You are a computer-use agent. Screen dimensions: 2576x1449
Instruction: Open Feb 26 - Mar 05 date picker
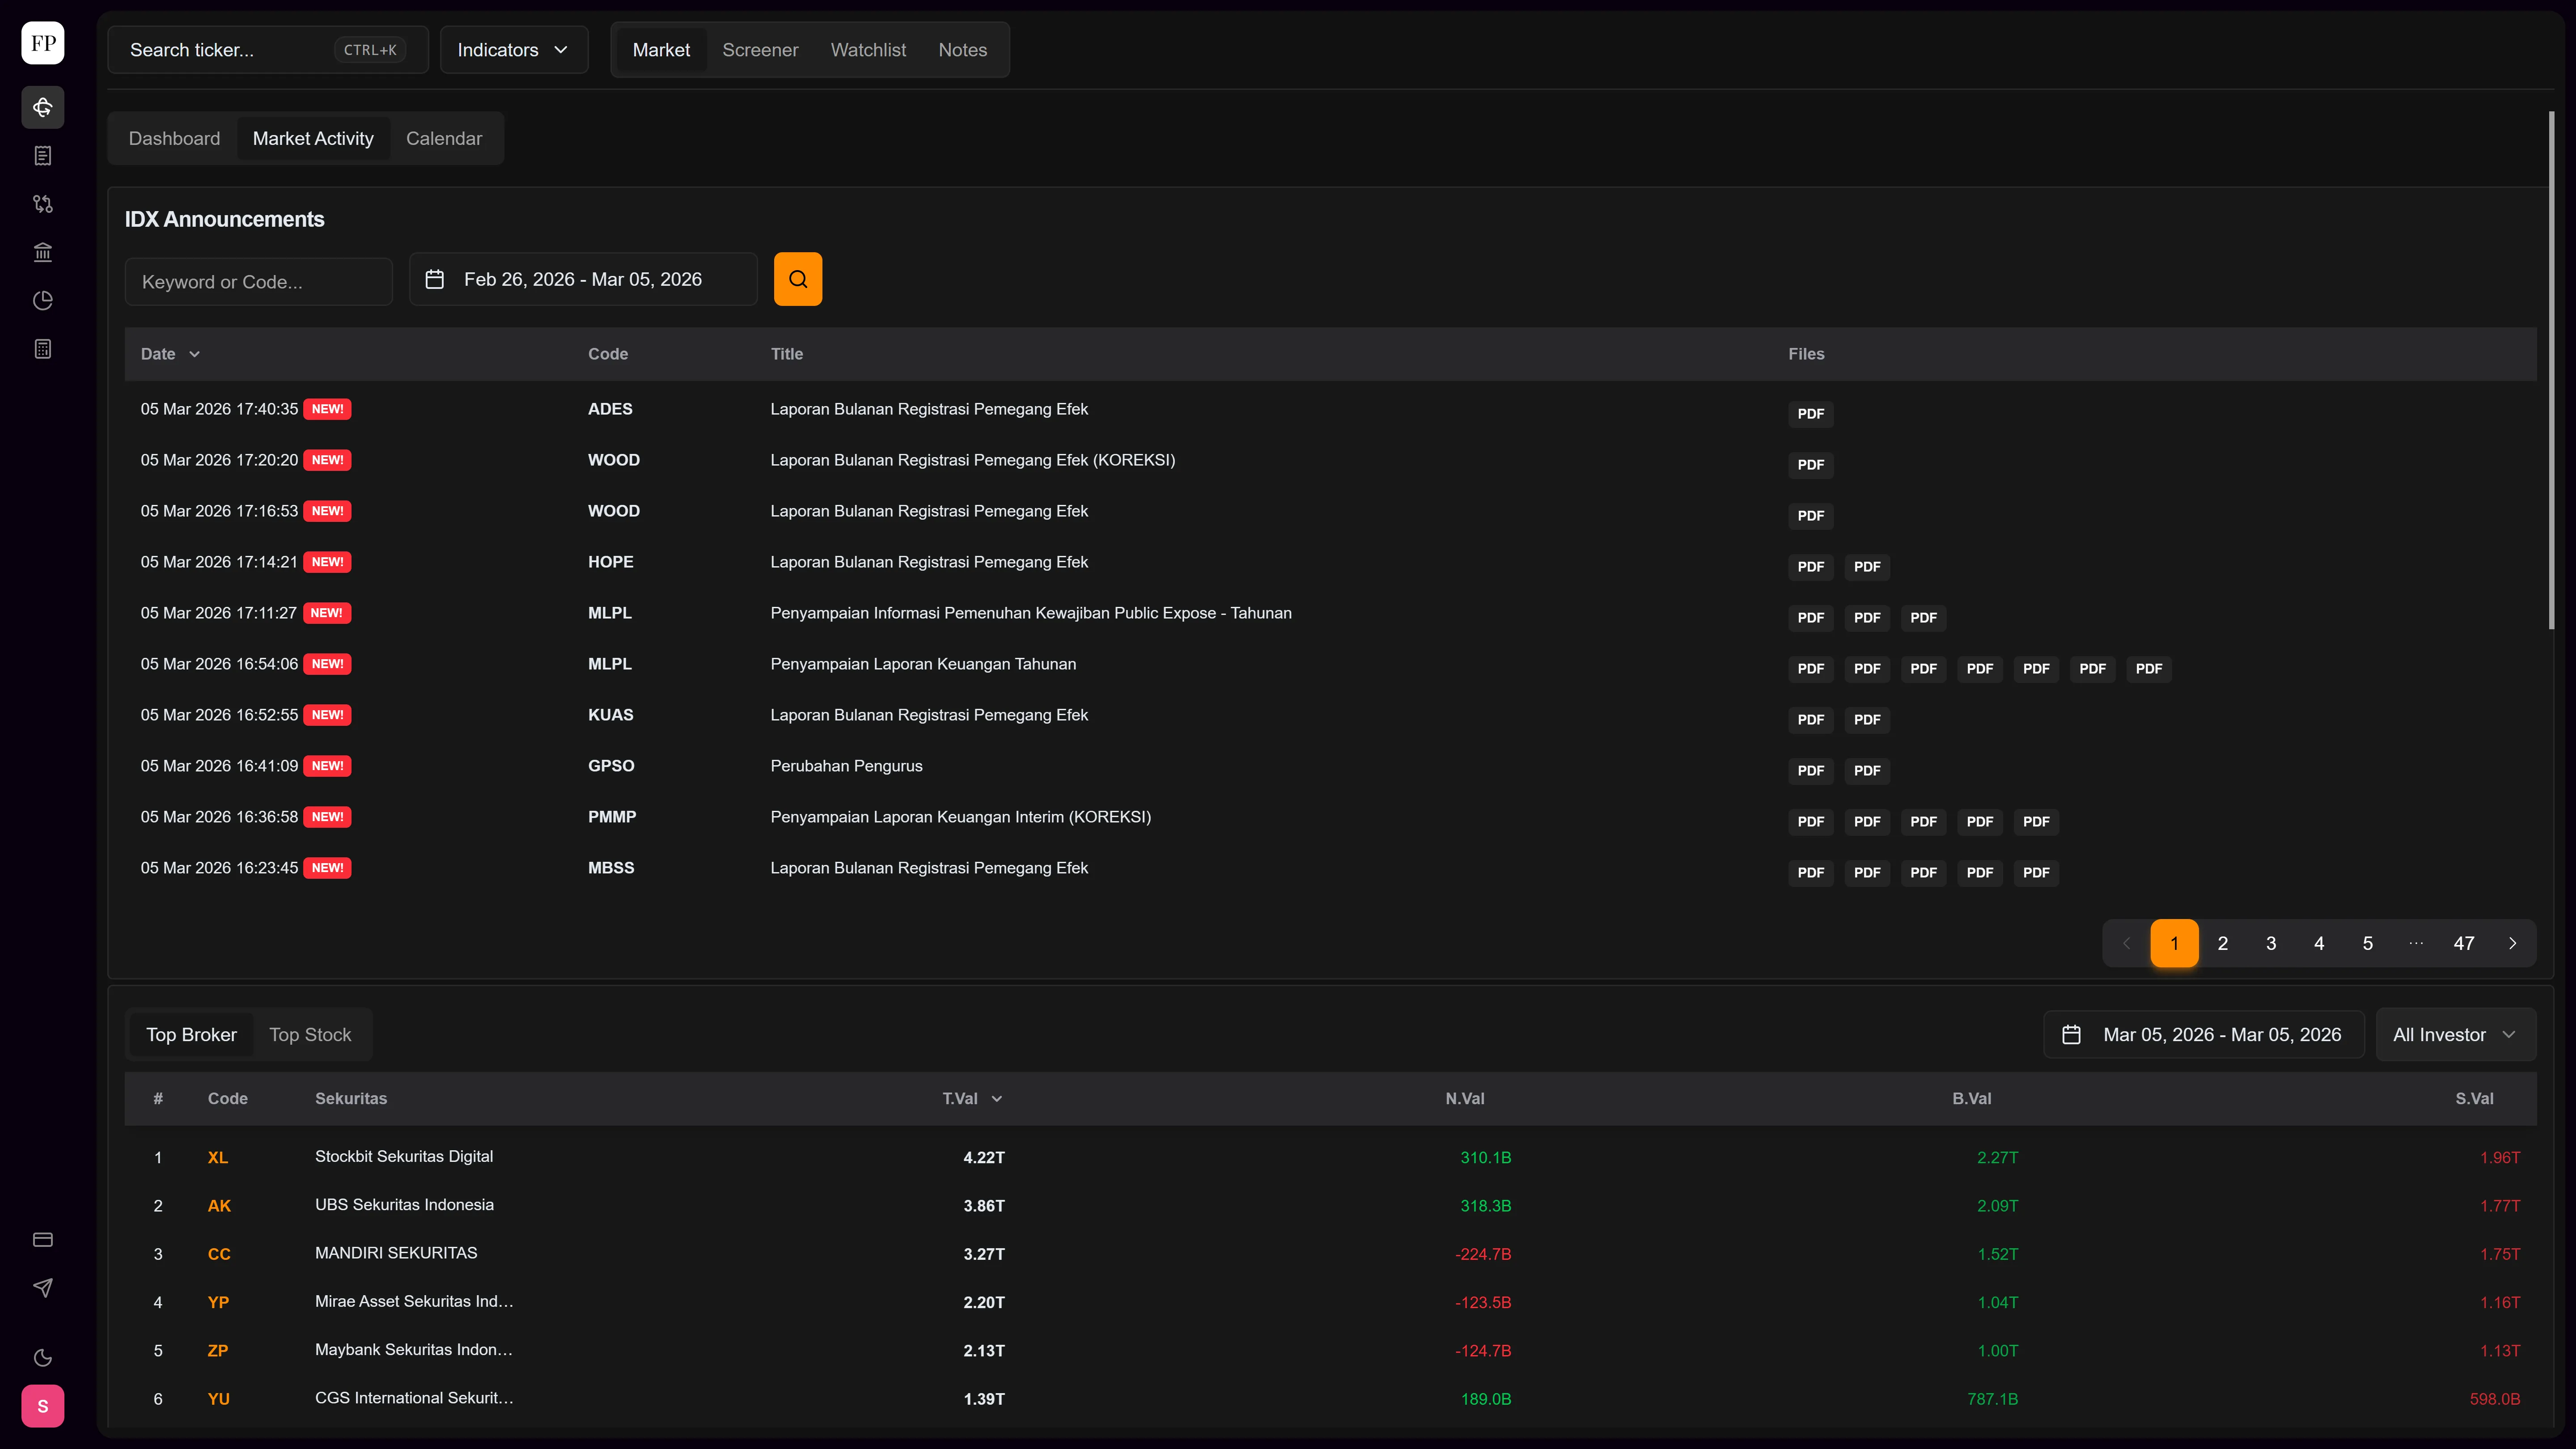coord(583,279)
